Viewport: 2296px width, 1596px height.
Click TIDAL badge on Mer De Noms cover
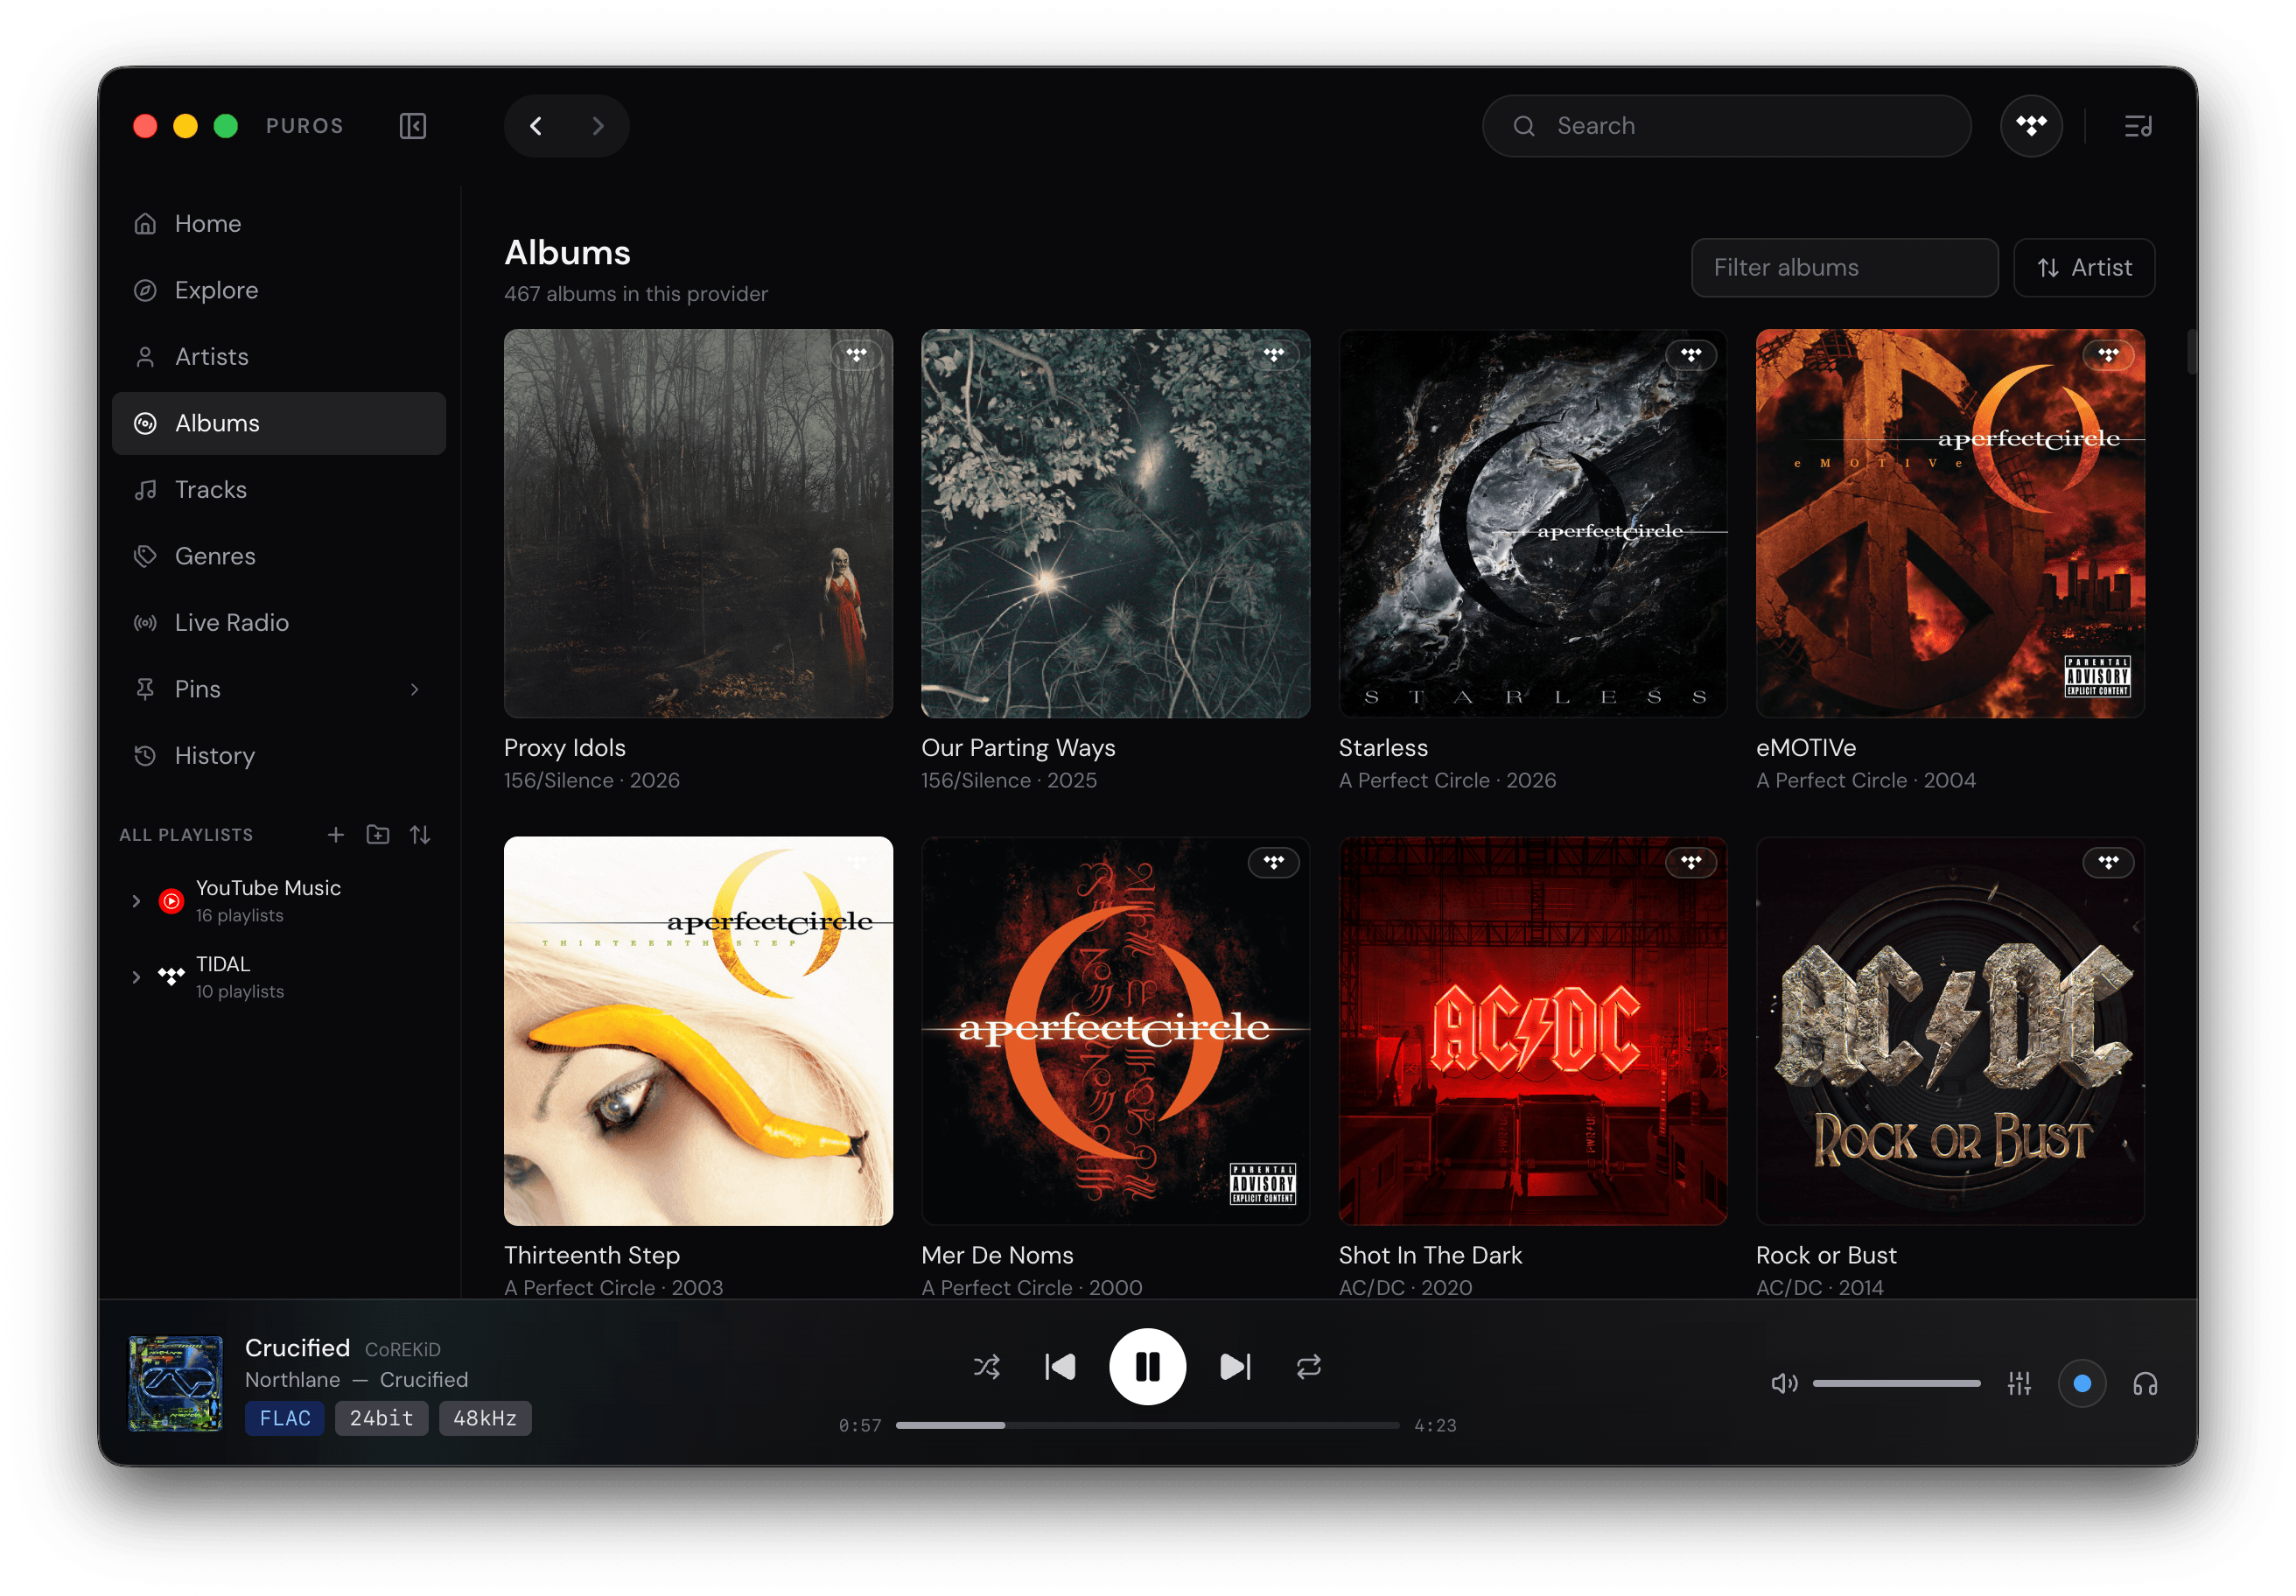click(1273, 862)
